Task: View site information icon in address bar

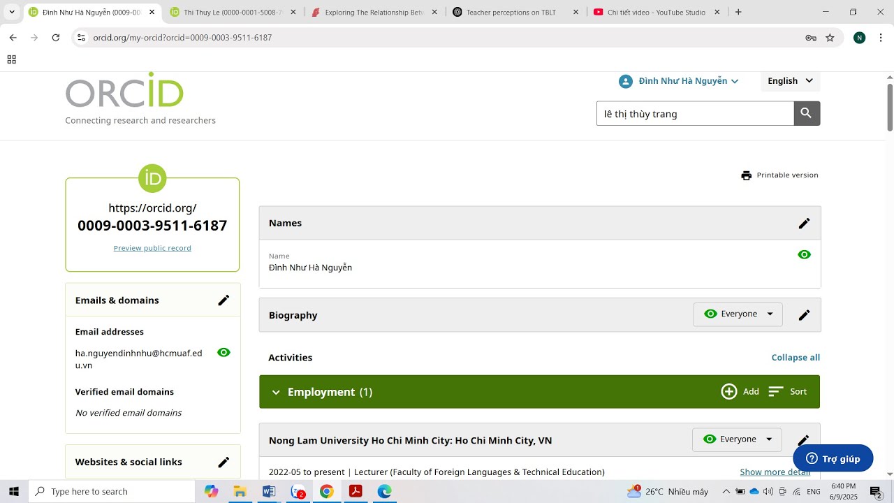Action: pyautogui.click(x=81, y=38)
